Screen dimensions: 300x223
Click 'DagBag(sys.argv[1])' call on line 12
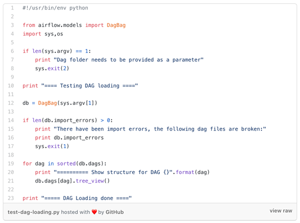pos(68,103)
